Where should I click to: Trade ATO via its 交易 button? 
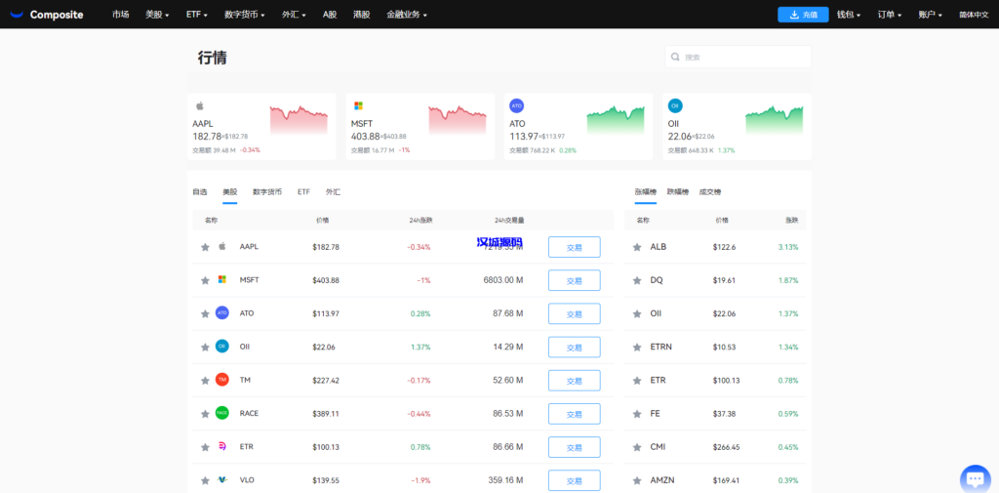click(x=574, y=313)
